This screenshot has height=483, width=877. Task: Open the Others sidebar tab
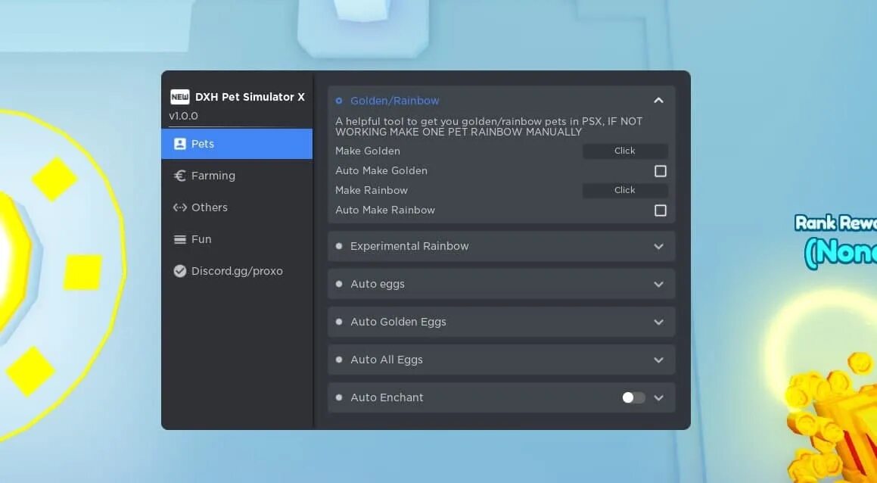tap(237, 207)
